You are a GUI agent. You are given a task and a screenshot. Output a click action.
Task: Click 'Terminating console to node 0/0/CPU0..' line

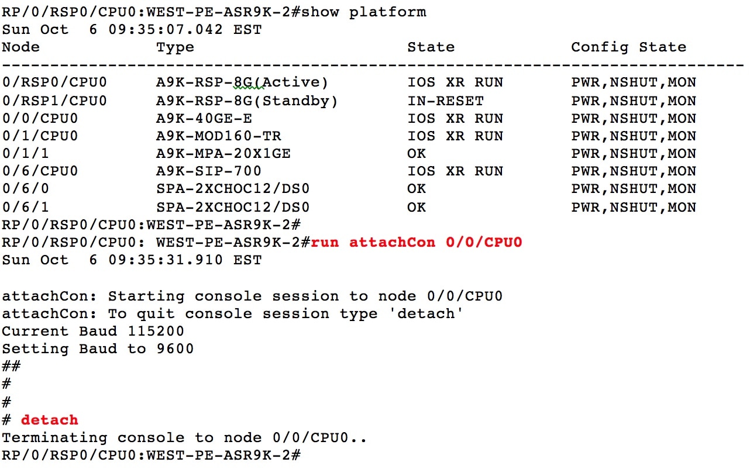pos(184,437)
